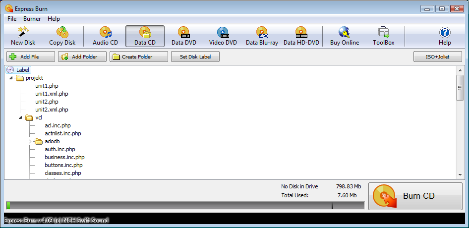Select the file acl.inc.php
469x228 pixels.
[58, 125]
